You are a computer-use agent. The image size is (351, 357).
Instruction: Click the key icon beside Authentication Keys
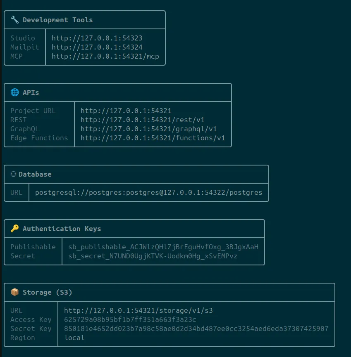tap(14, 229)
